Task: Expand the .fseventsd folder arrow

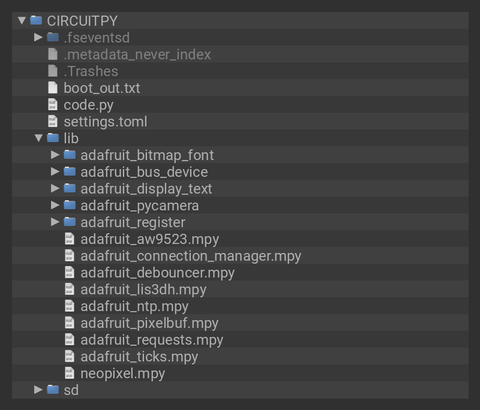Action: [38, 37]
